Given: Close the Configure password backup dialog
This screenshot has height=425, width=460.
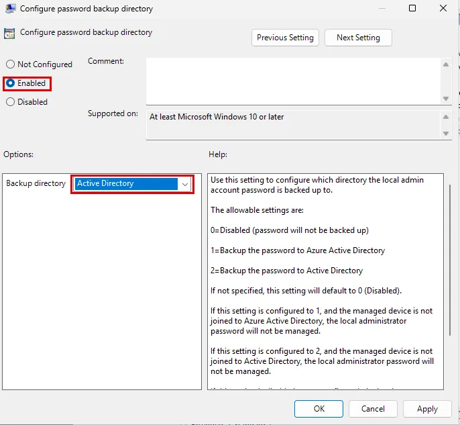Looking at the screenshot, I should pyautogui.click(x=443, y=8).
